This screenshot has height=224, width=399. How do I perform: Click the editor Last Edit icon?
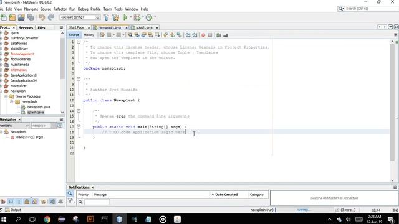coord(102,35)
